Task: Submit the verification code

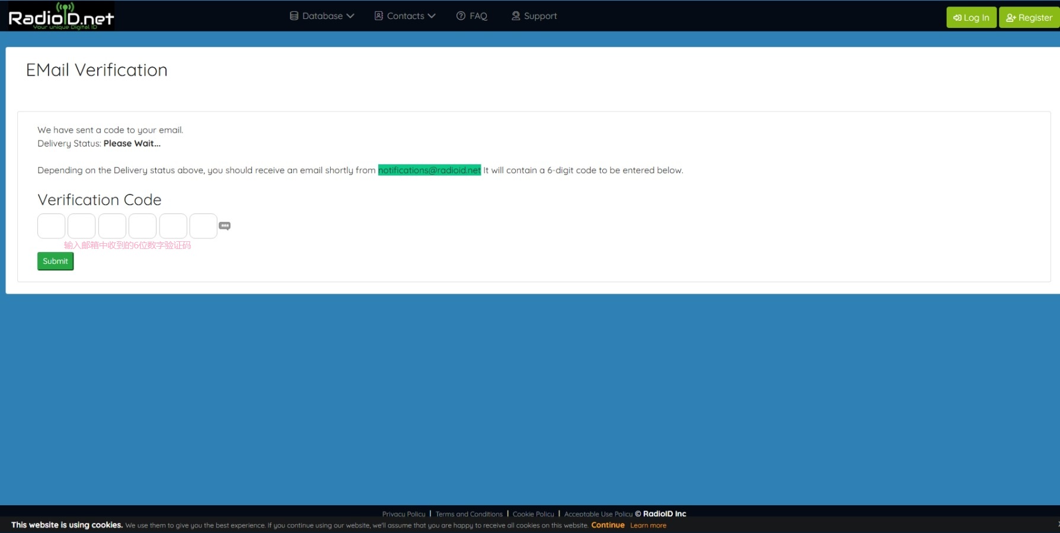Action: 55,261
